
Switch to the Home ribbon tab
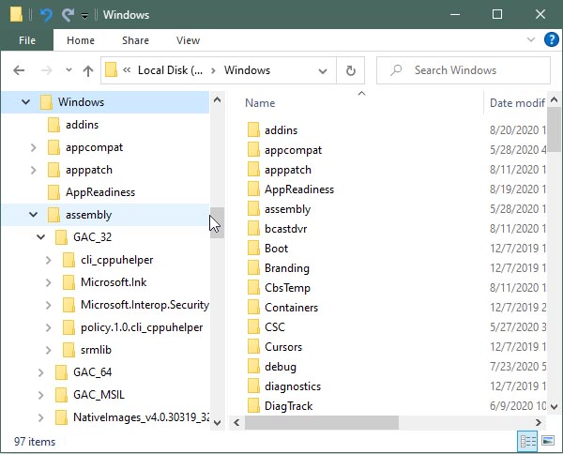(81, 40)
